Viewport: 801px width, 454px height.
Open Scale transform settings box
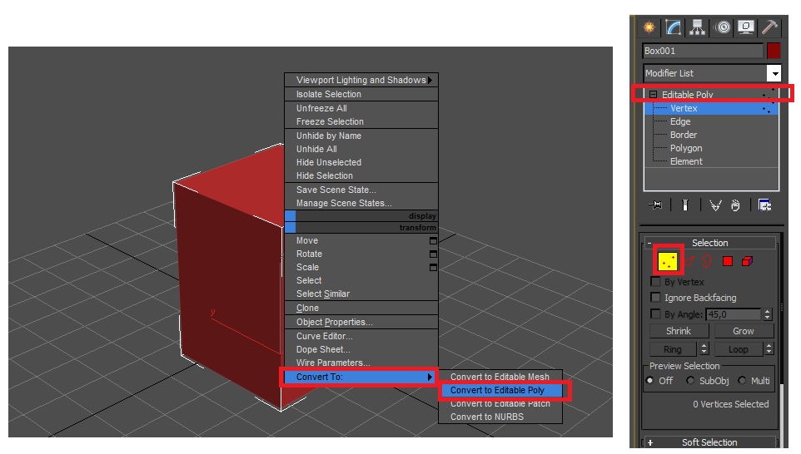coord(433,267)
